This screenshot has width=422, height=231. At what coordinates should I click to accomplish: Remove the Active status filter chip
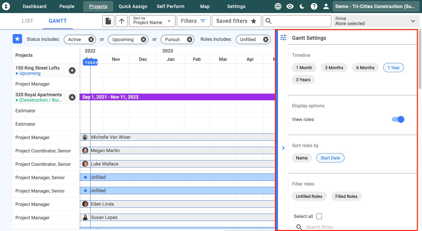pos(91,39)
